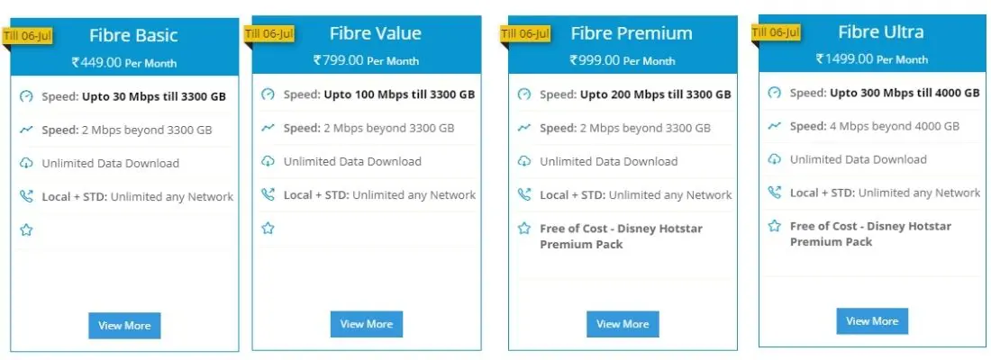The width and height of the screenshot is (991, 360).
Task: Open View More for Fibre Value
Action: pos(367,324)
